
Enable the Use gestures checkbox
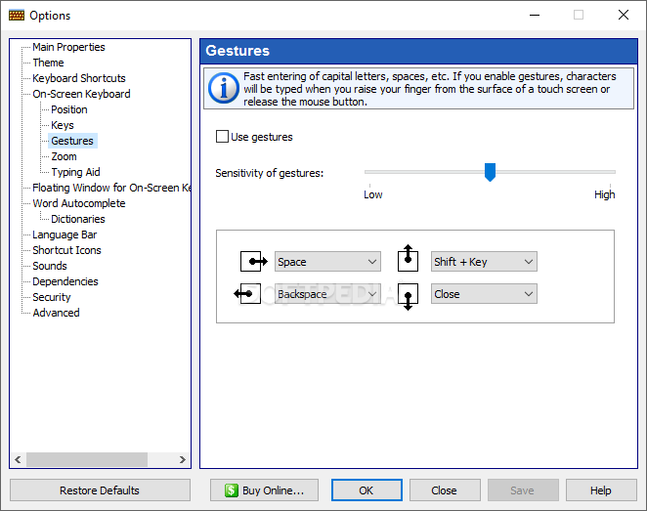point(222,137)
